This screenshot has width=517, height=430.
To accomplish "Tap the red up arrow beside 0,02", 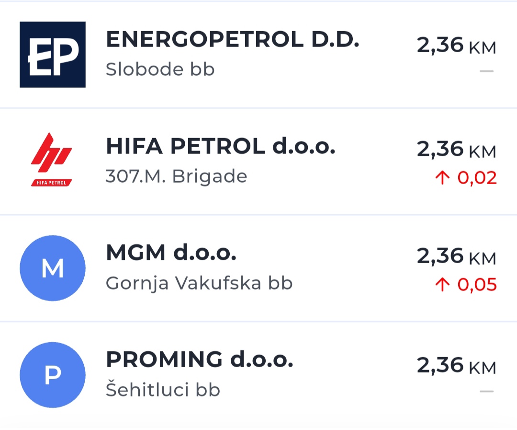I will pyautogui.click(x=442, y=178).
